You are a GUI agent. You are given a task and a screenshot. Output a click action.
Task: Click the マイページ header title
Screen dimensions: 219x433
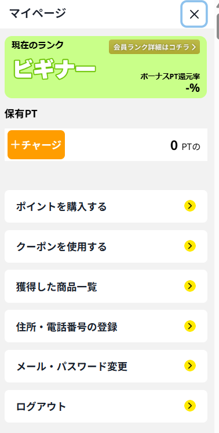pyautogui.click(x=38, y=13)
